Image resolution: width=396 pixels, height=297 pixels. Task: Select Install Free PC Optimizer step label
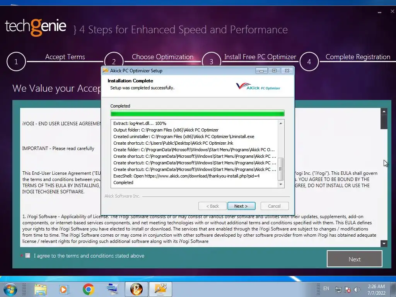[260, 57]
